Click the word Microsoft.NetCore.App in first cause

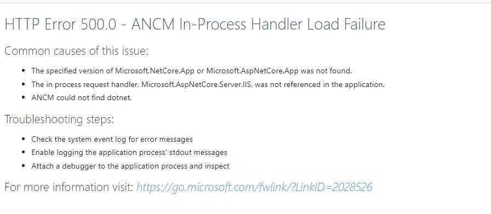tap(155, 71)
